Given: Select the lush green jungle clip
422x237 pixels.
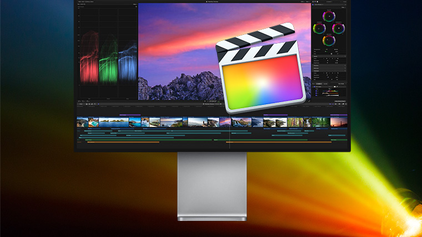Looking at the screenshot, I should (x=320, y=122).
